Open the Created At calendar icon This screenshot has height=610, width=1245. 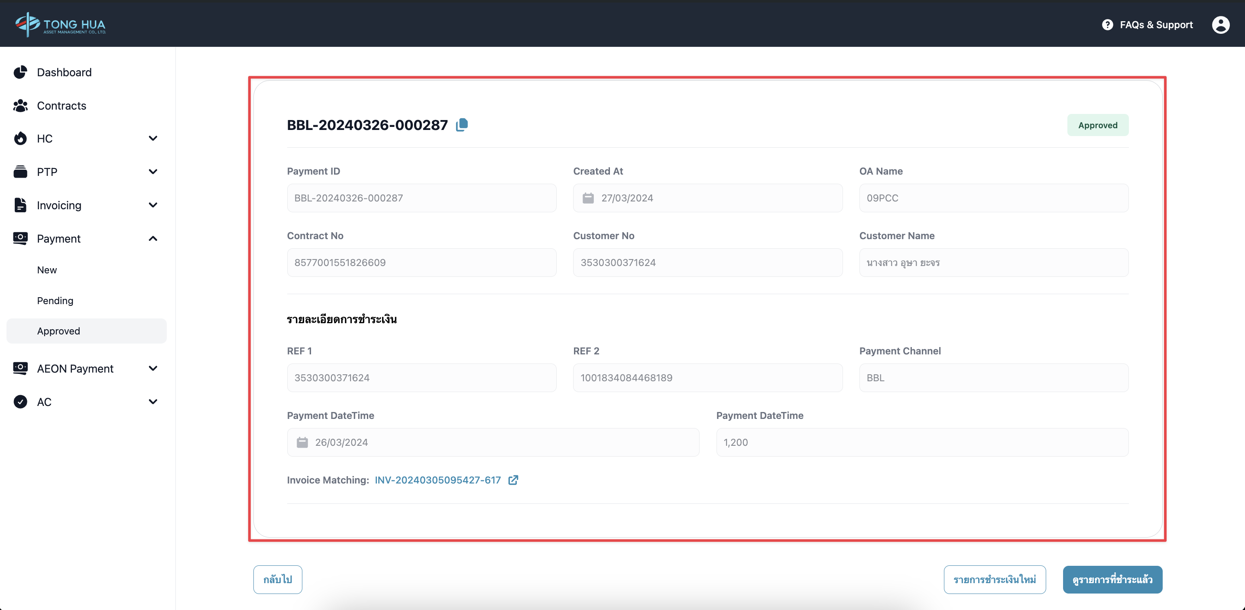pyautogui.click(x=588, y=198)
